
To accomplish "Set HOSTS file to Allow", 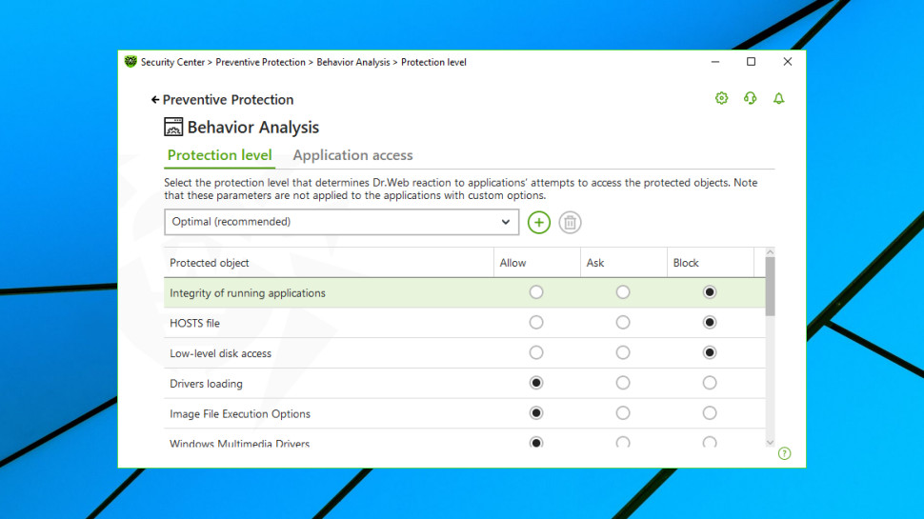I will (x=535, y=322).
